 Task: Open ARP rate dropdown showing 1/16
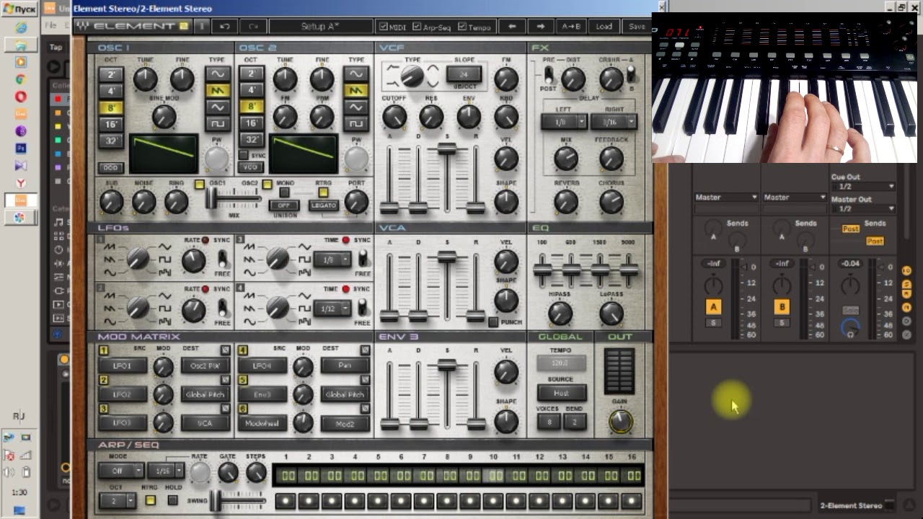point(166,471)
